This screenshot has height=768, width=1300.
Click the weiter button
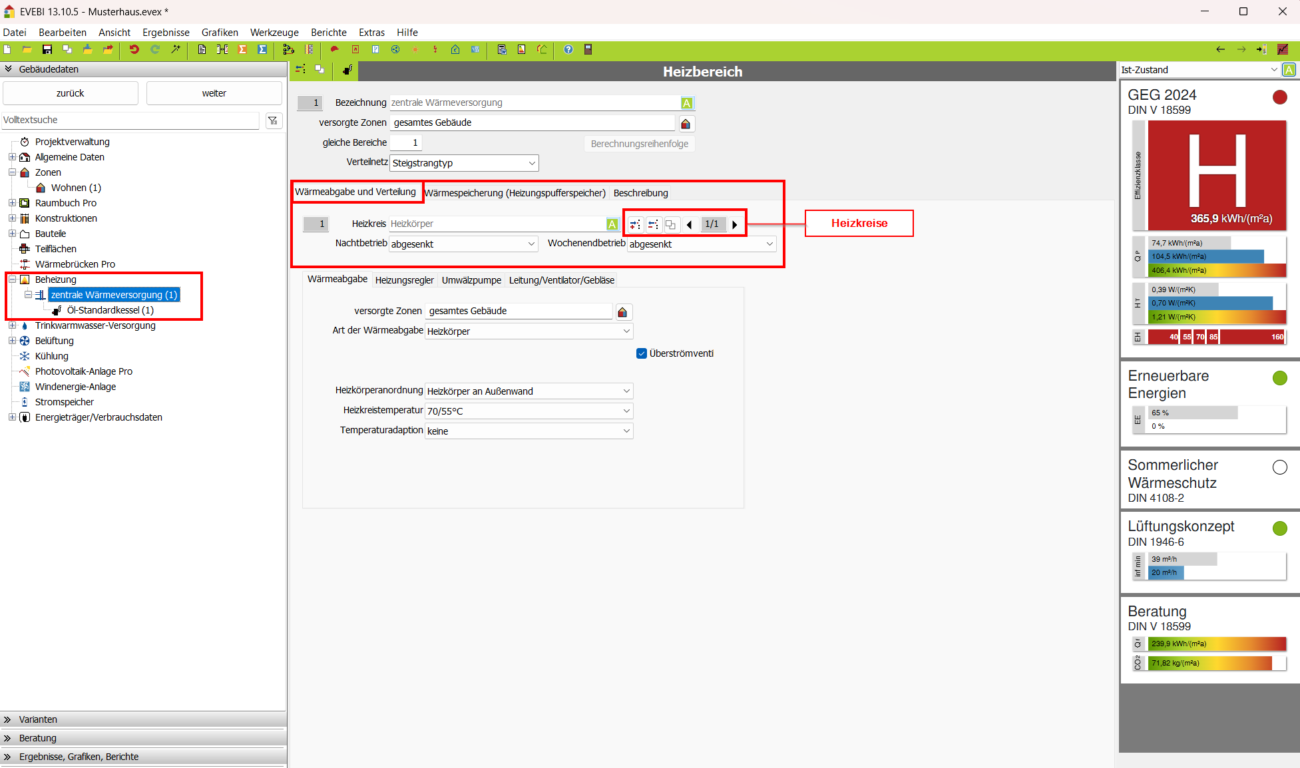point(214,93)
